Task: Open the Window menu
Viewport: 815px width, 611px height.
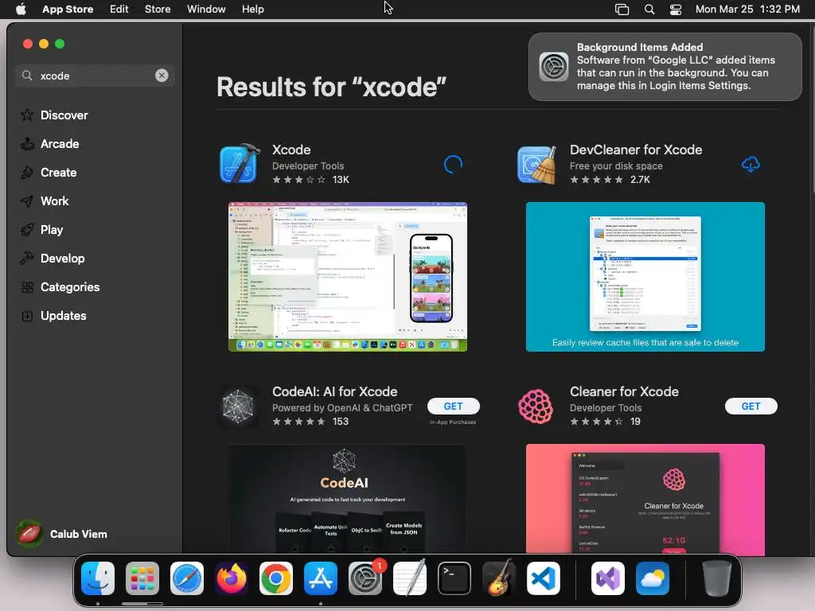Action: point(206,9)
